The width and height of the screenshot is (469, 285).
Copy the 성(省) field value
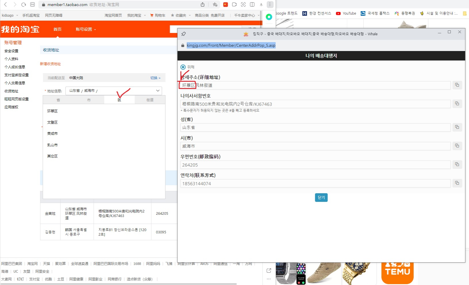coord(457,127)
